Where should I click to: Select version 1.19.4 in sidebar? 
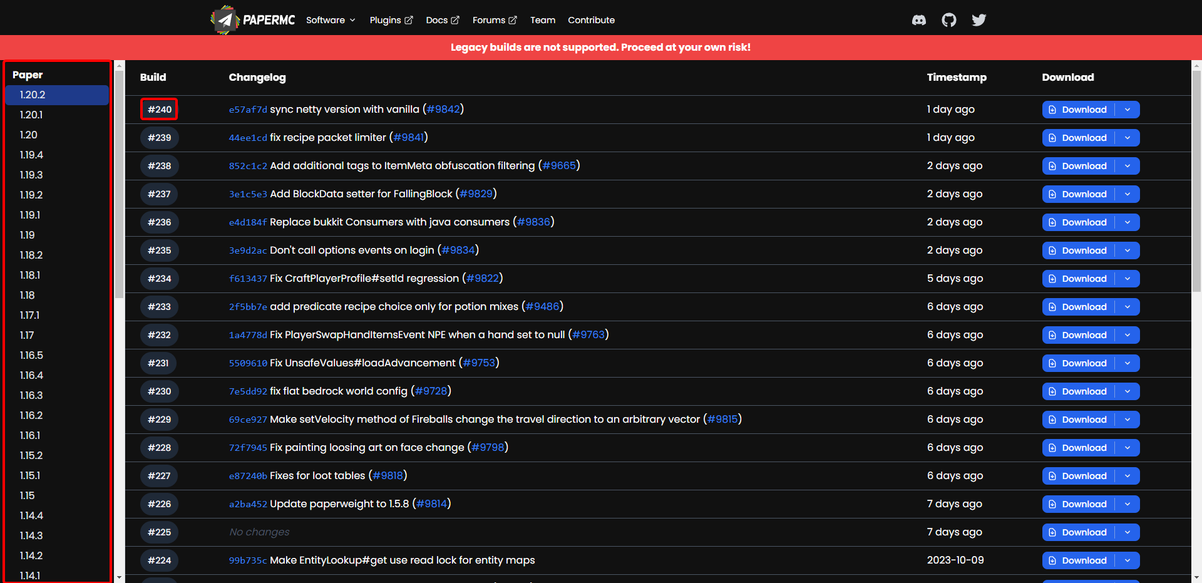pos(31,155)
